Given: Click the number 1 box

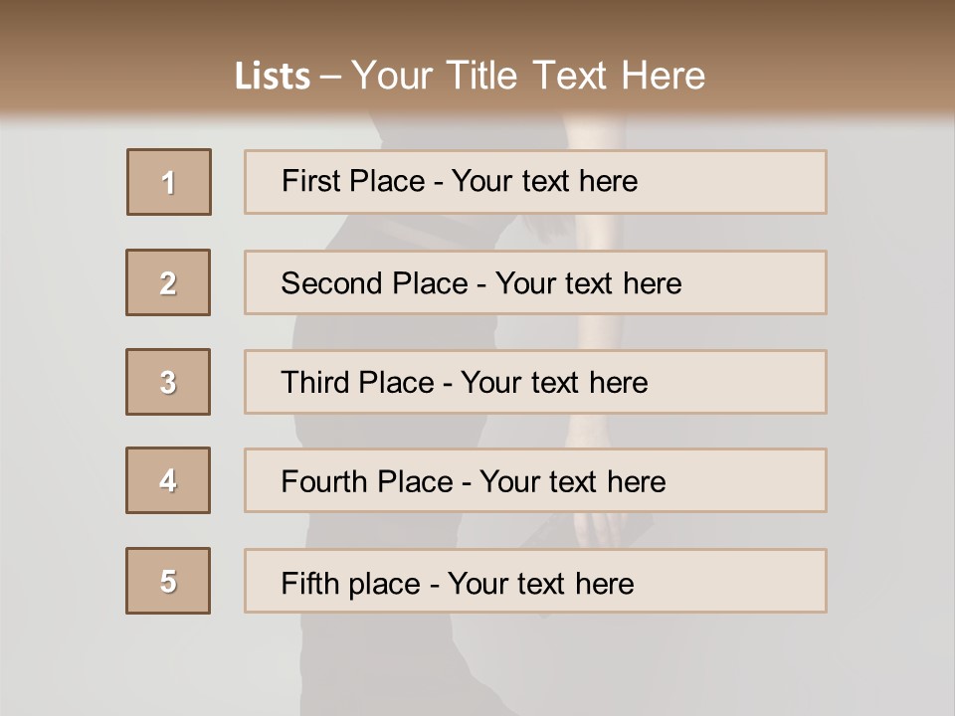Looking at the screenshot, I should click(x=168, y=182).
